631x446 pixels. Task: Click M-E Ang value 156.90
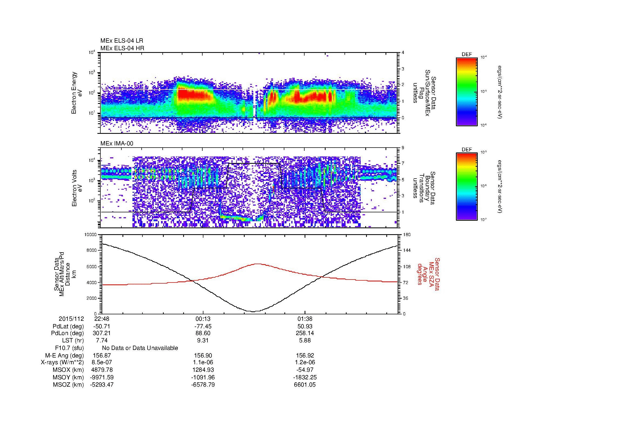pos(203,355)
